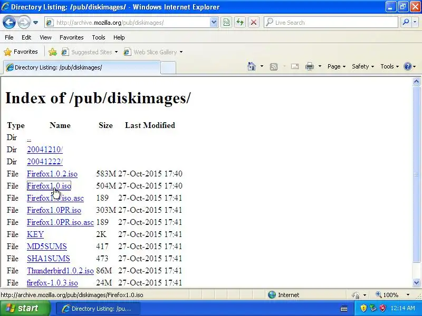422x316 pixels.
Task: Click Add to Favorites Bar icon
Action: click(53, 52)
